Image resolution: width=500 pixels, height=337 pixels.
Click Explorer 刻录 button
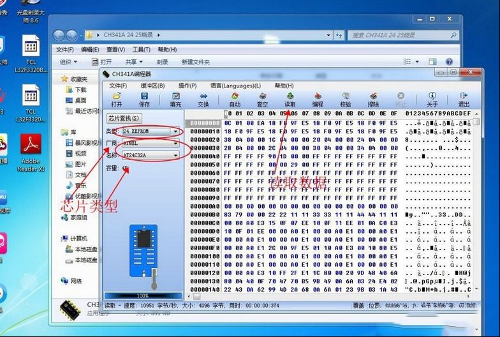(162, 62)
